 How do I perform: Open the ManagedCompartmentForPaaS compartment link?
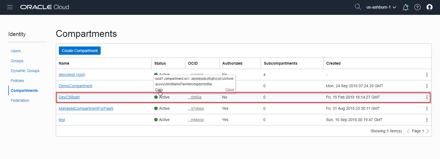[86, 108]
